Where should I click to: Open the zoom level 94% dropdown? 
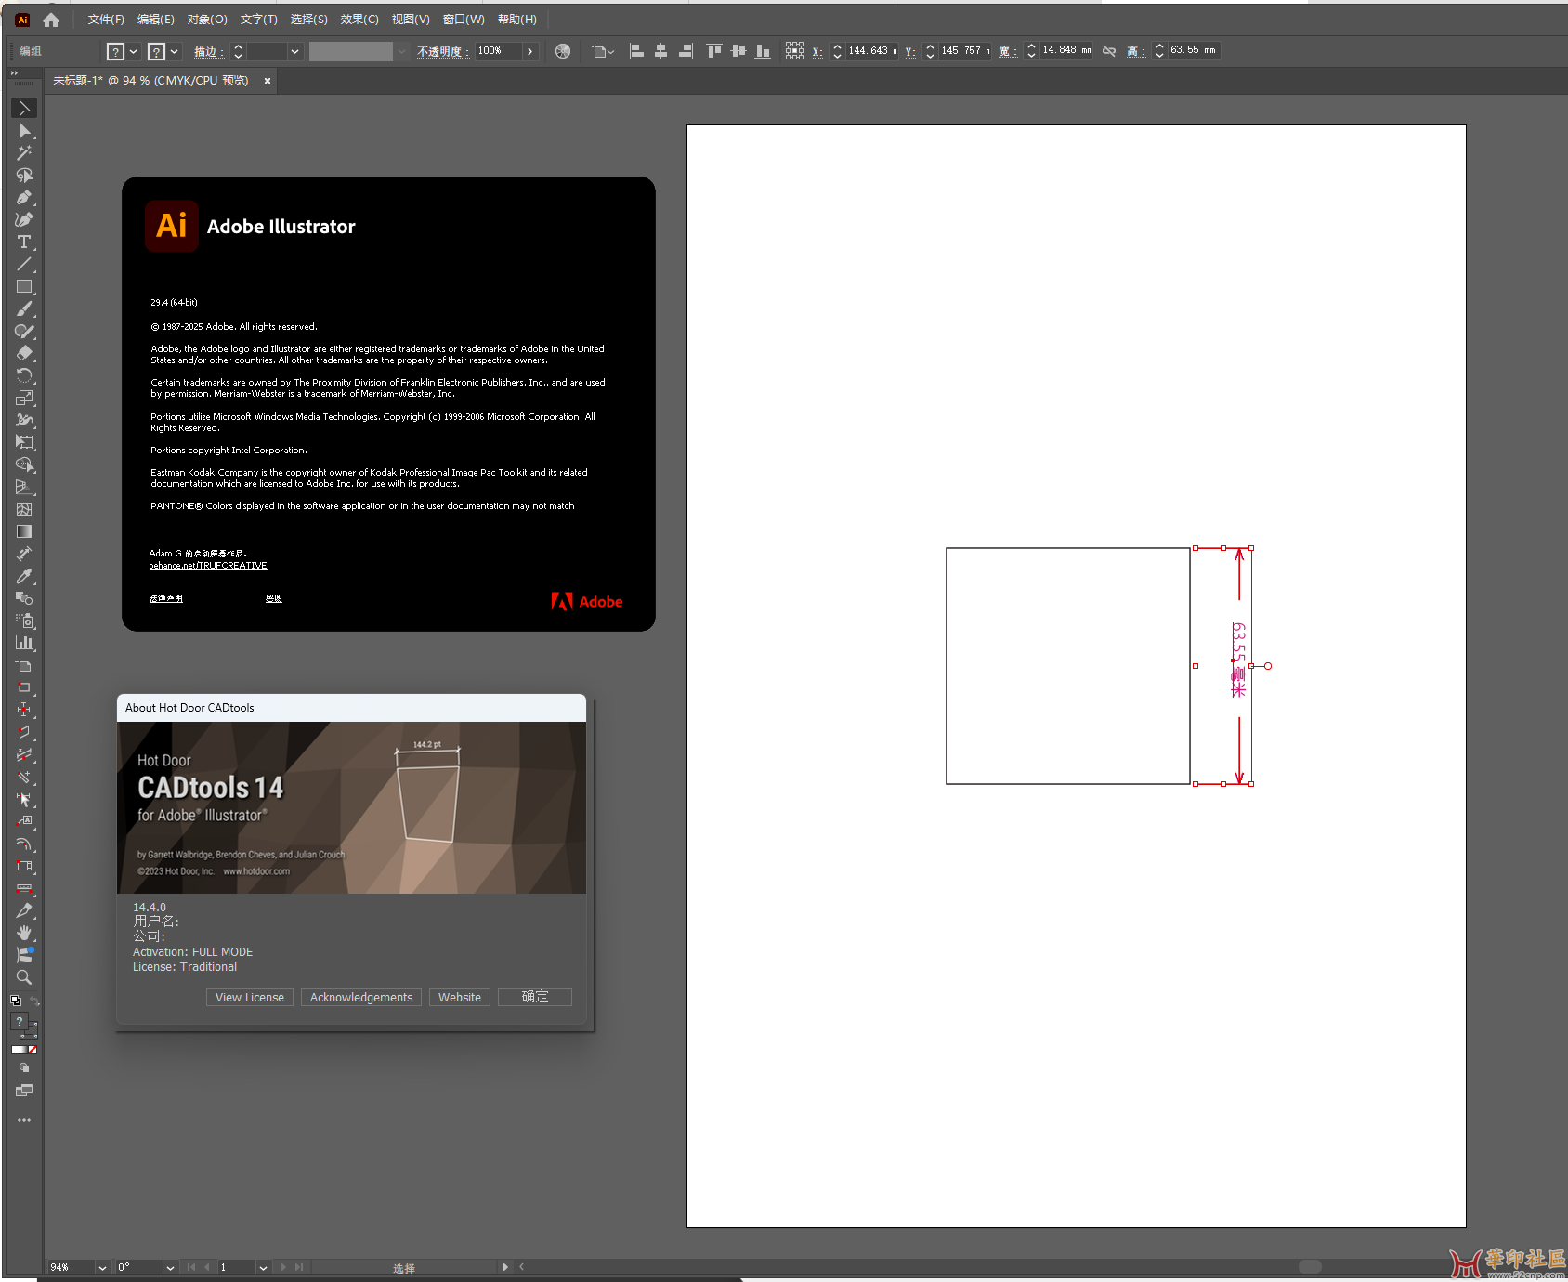102,1267
